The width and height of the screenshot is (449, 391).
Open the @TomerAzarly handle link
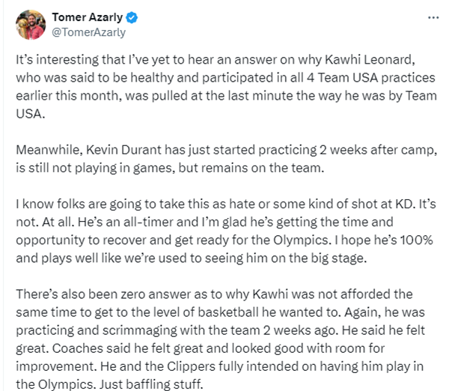click(88, 32)
